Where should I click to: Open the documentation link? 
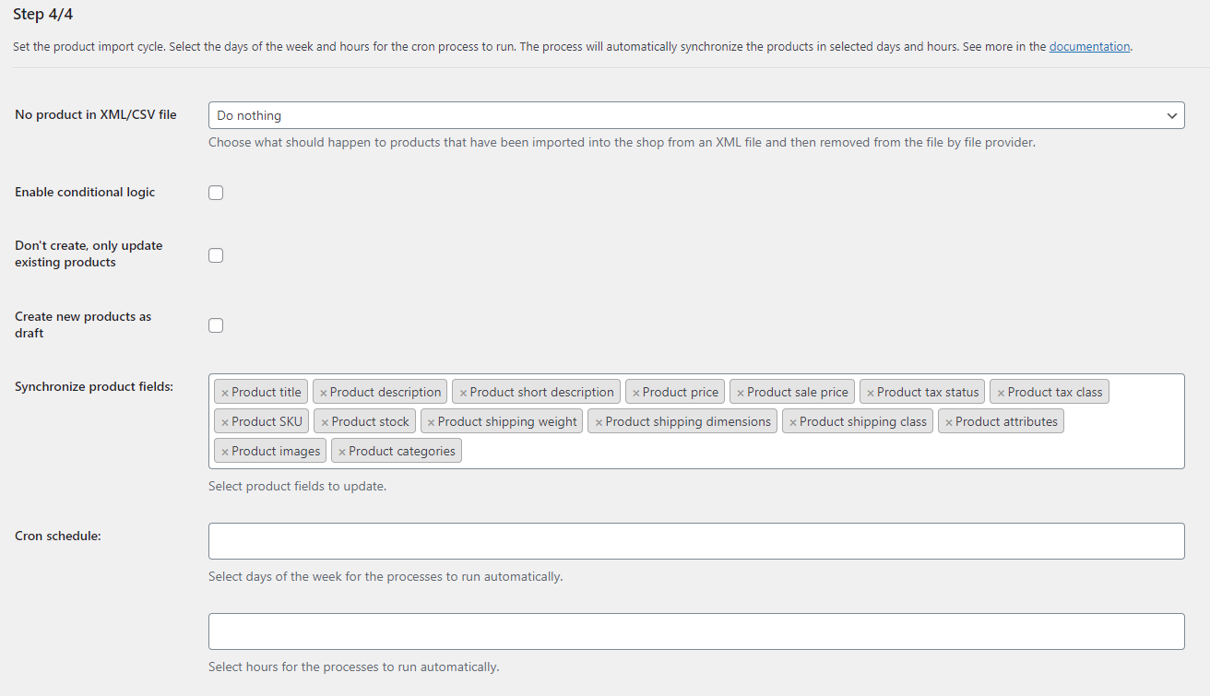pos(1089,46)
